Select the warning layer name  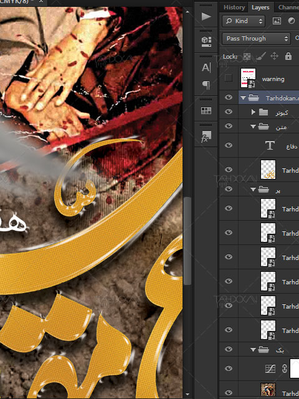273,79
